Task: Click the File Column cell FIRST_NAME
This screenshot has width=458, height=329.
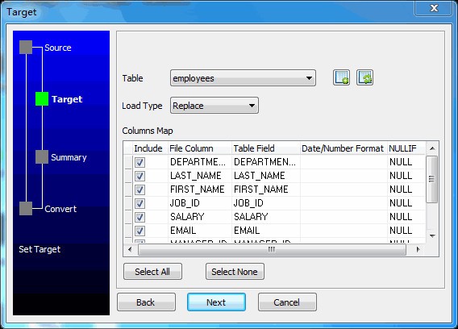Action: 200,189
